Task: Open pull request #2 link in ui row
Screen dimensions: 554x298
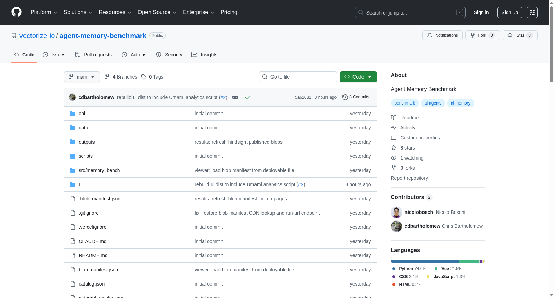Action: point(301,184)
